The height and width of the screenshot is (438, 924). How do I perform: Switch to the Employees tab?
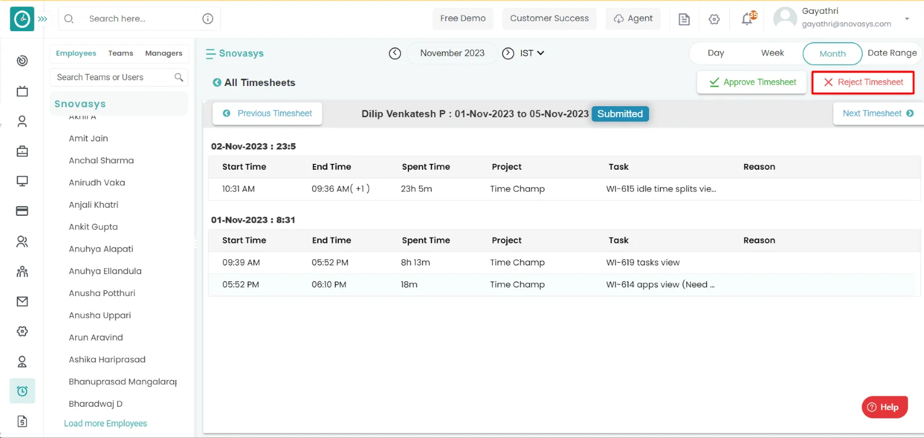click(76, 53)
